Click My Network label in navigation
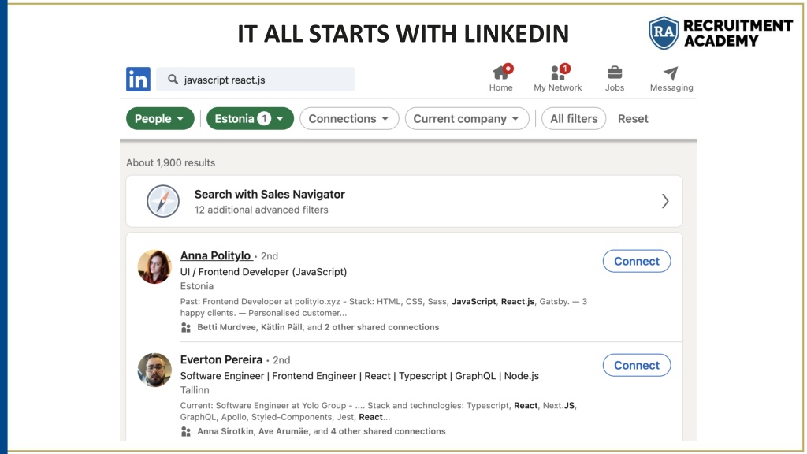Screen dimensions: 807x454 (x=558, y=87)
